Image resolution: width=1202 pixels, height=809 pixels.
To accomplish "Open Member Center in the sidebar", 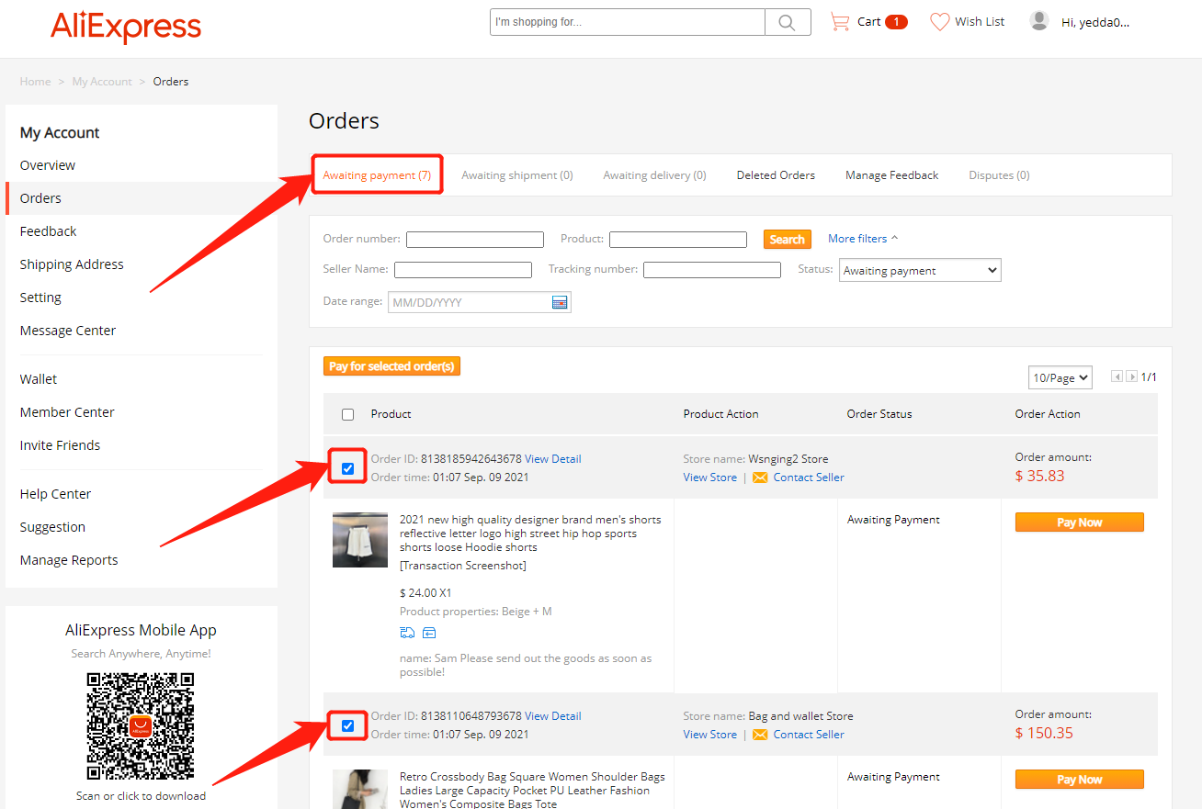I will (x=67, y=412).
